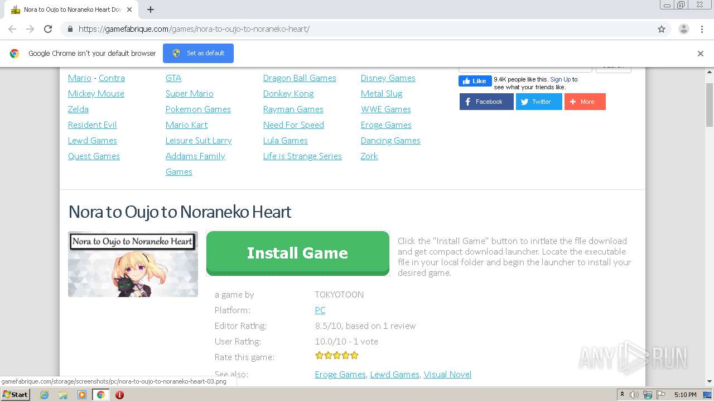Open the Contra category link
This screenshot has width=714, height=402.
(112, 78)
